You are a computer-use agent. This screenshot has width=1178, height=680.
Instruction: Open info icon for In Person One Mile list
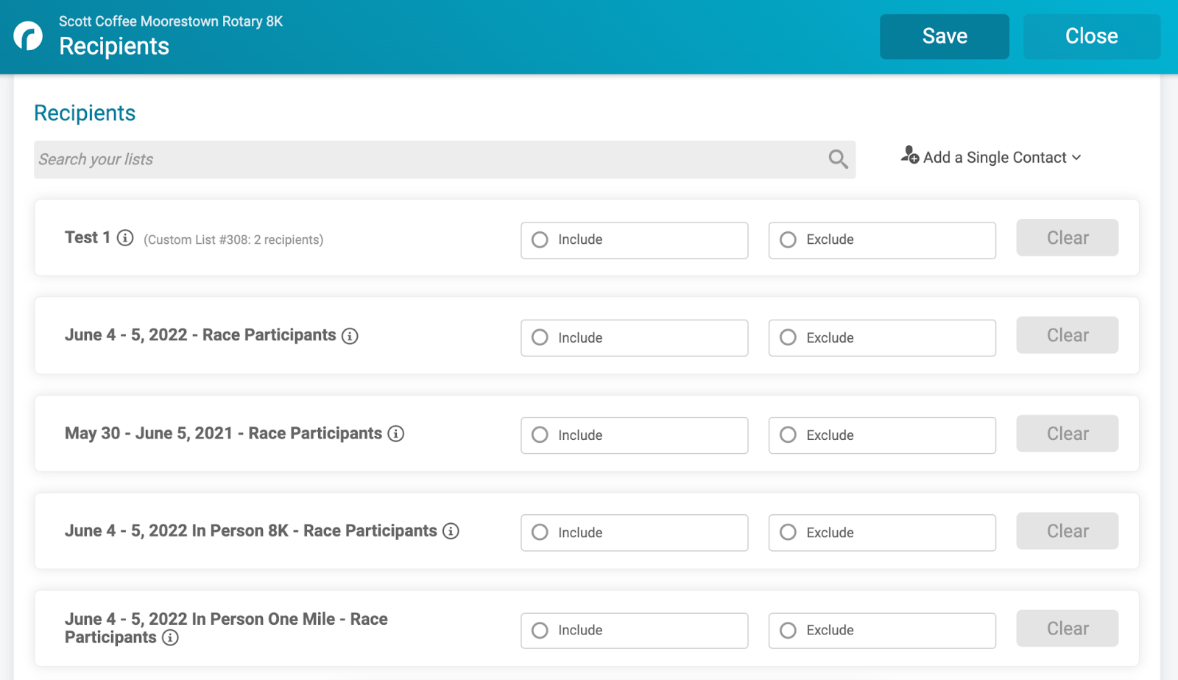(170, 638)
